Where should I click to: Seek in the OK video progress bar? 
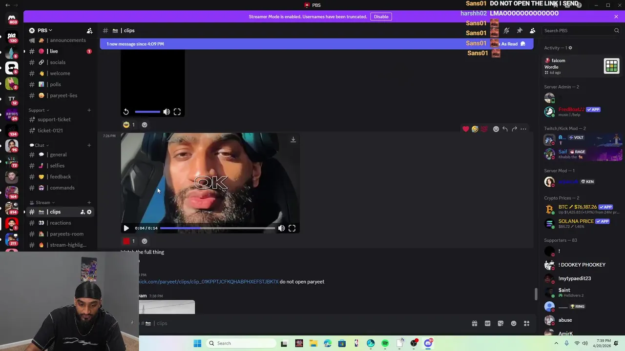point(217,228)
